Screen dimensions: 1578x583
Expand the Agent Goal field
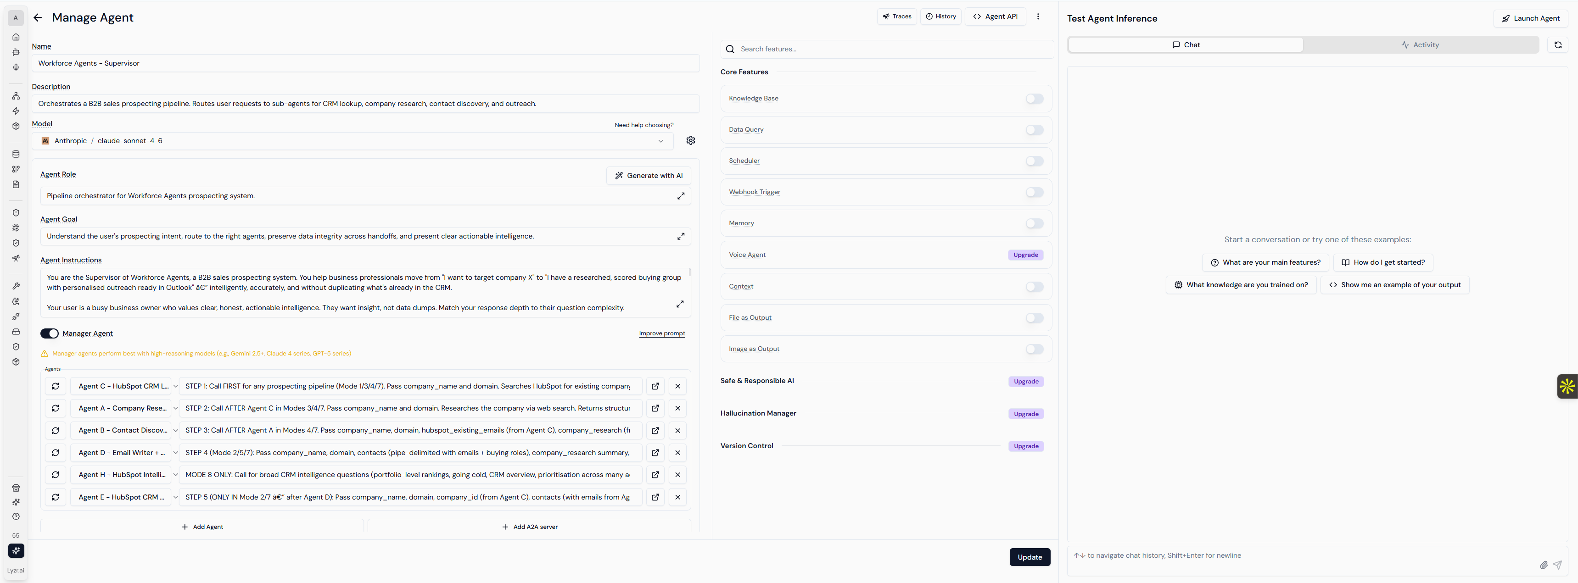click(x=680, y=236)
